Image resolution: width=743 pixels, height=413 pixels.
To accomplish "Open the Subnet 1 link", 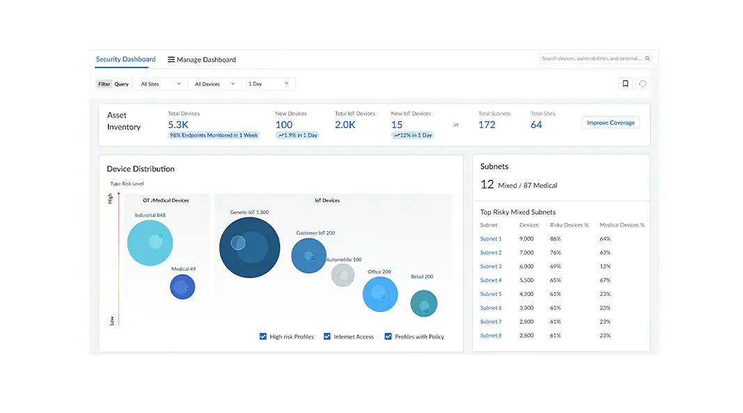I will pyautogui.click(x=490, y=239).
